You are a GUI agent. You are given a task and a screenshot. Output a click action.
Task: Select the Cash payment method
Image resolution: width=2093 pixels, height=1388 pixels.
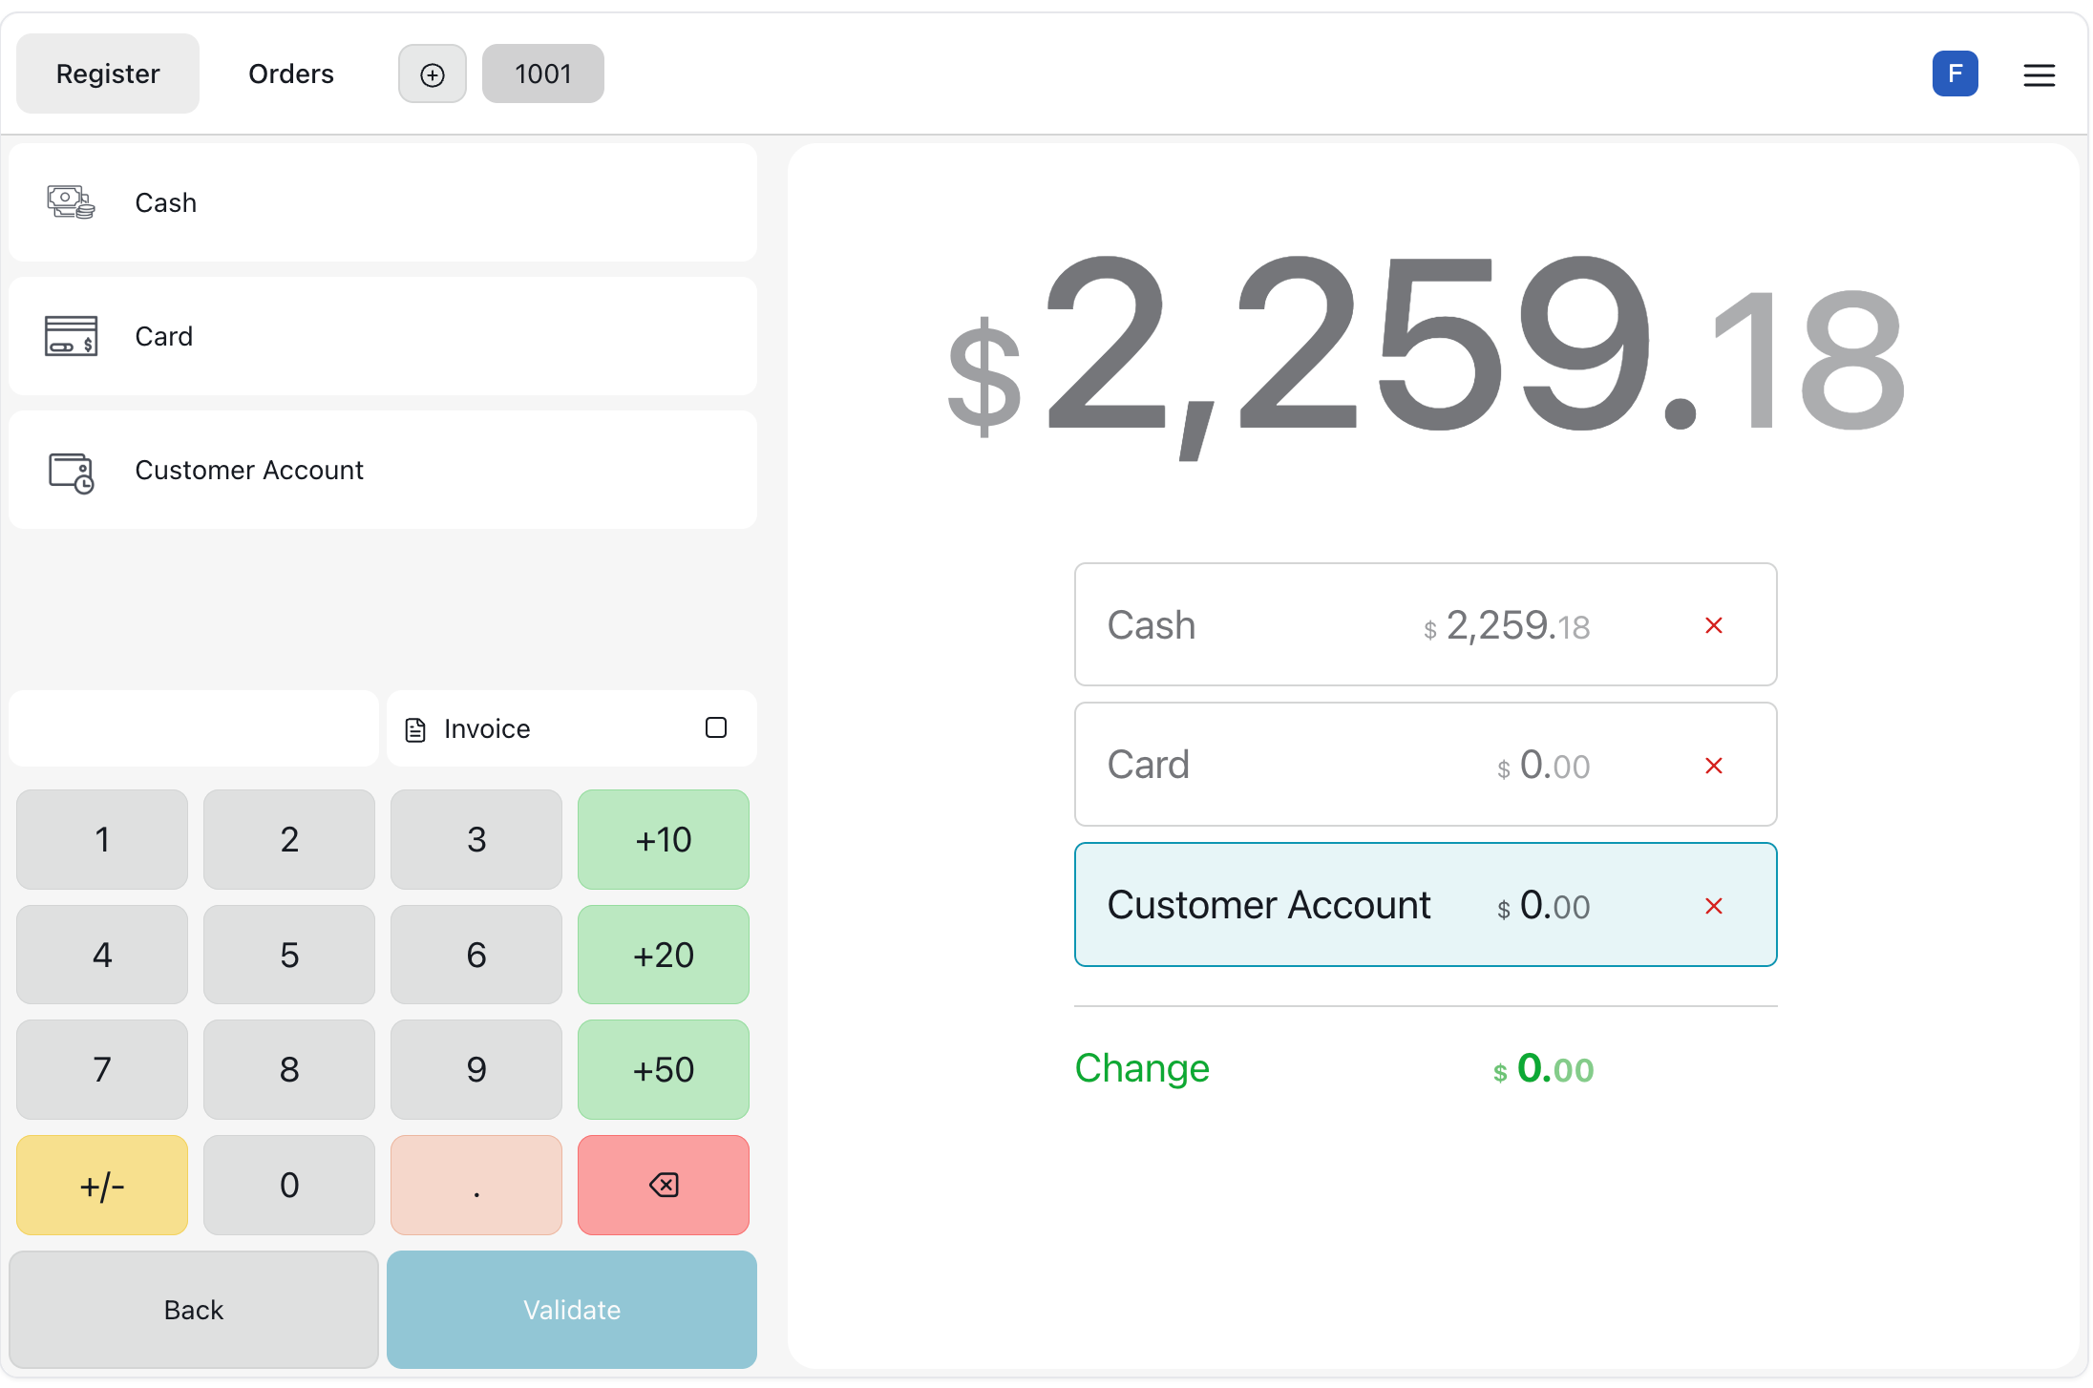(382, 202)
